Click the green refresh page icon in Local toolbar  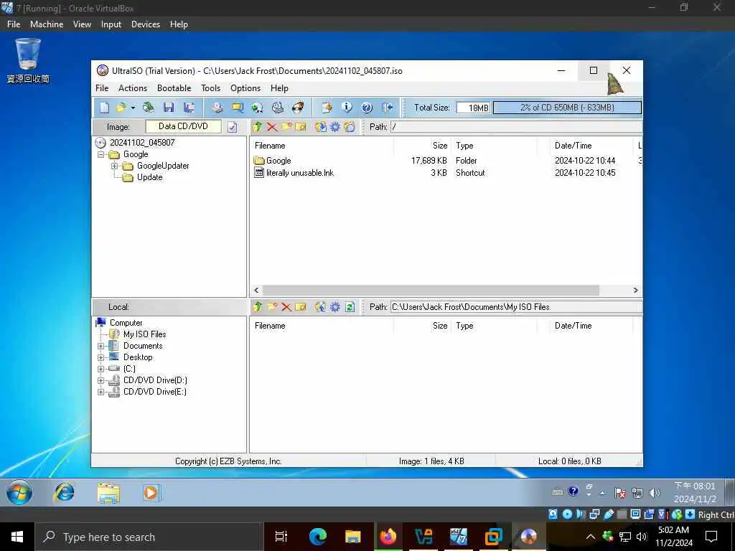point(350,307)
